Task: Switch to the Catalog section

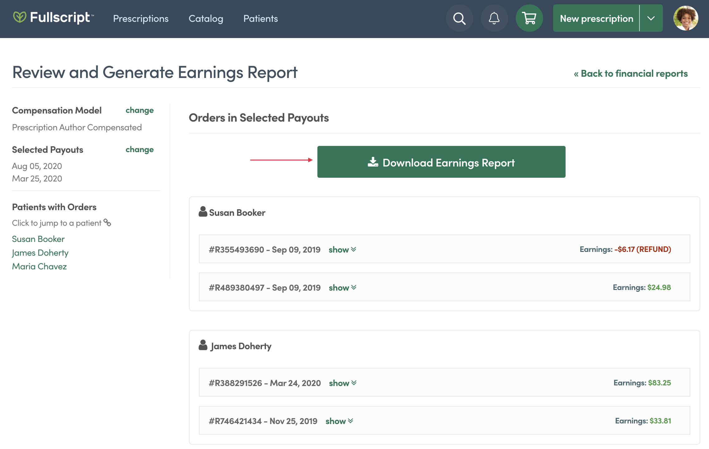Action: click(206, 18)
